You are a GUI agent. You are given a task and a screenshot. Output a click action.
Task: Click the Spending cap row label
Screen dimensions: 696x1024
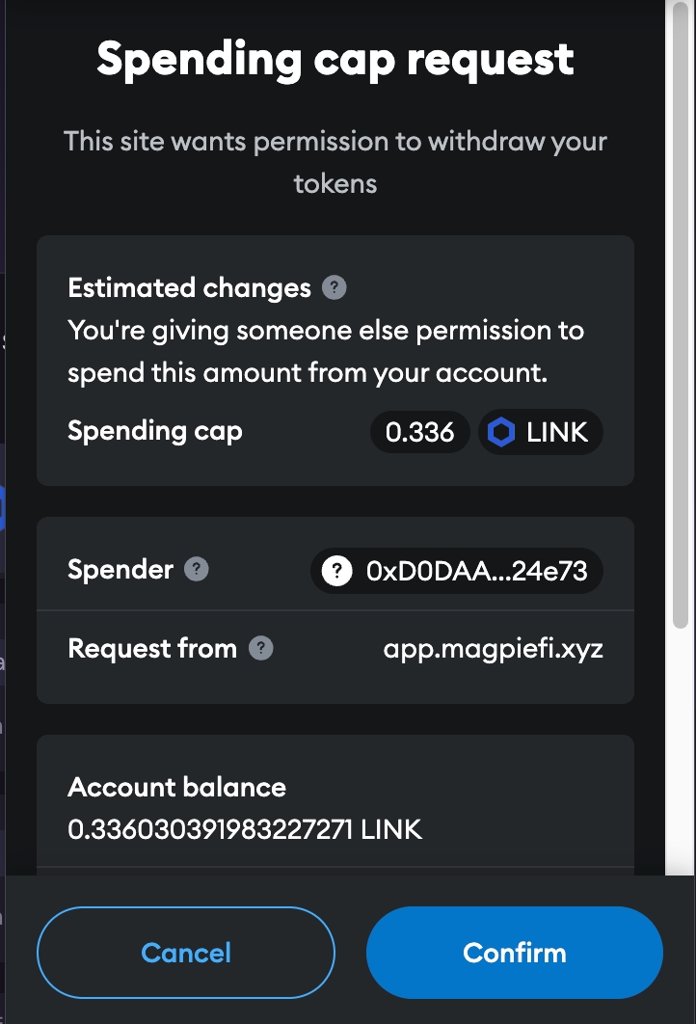pyautogui.click(x=154, y=430)
